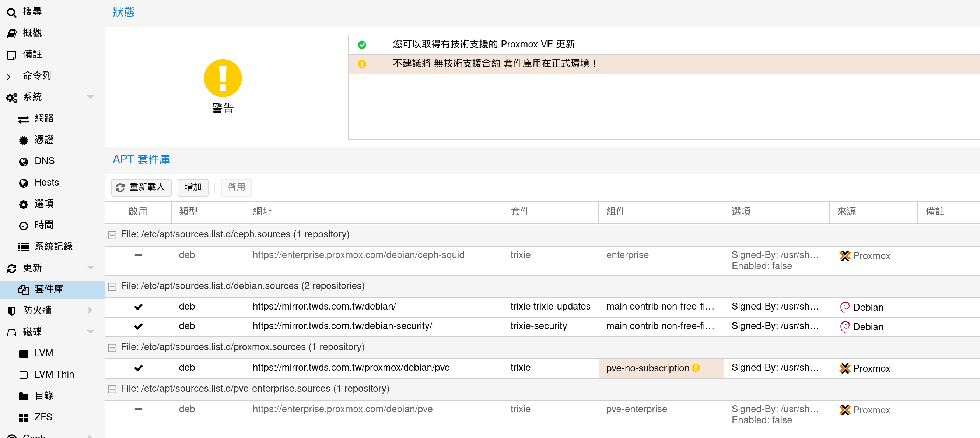Select the Proxmox VE supported updates message
This screenshot has width=980, height=438.
pos(664,45)
